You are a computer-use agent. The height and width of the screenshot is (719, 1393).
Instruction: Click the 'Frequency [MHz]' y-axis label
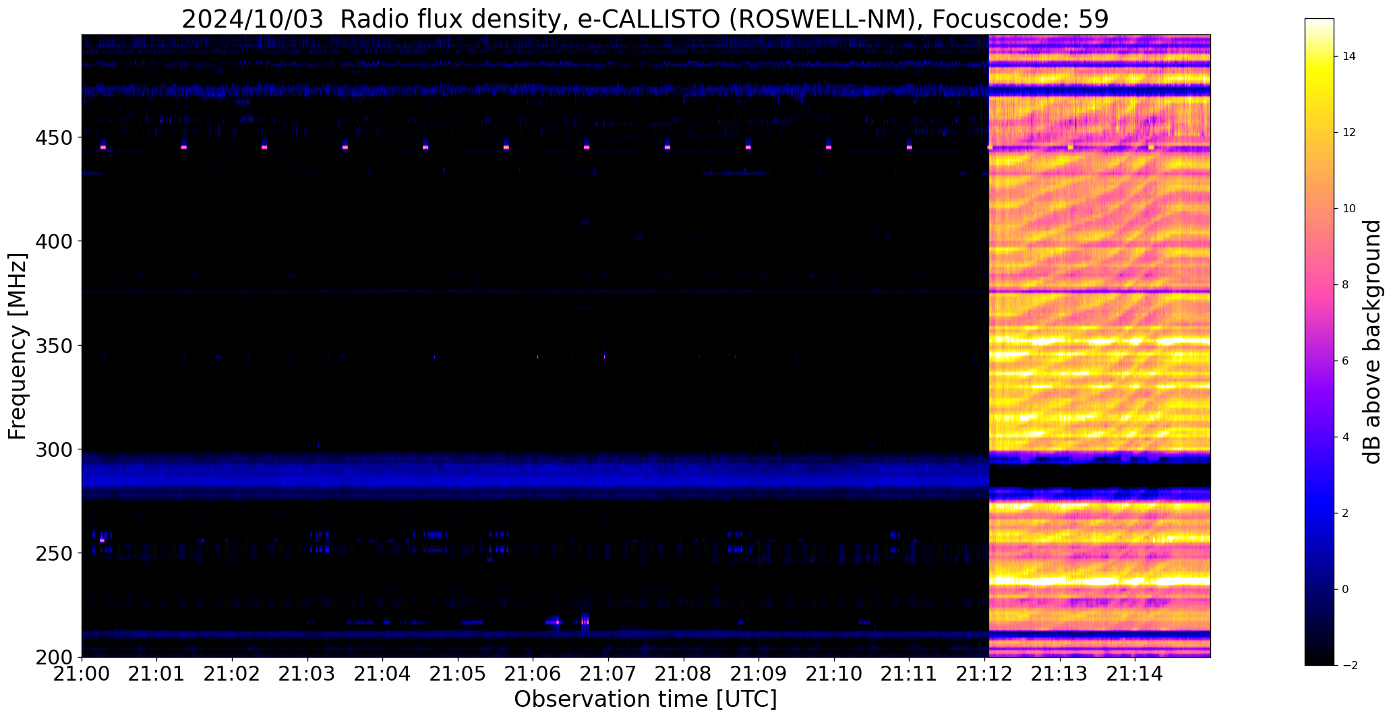click(18, 346)
